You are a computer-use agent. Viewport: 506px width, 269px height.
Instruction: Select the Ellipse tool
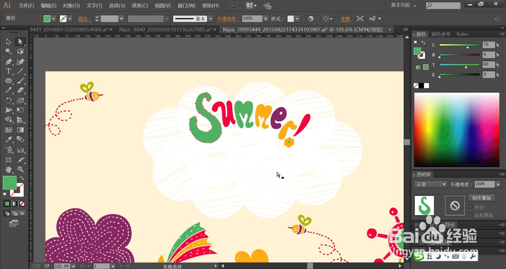coord(9,81)
